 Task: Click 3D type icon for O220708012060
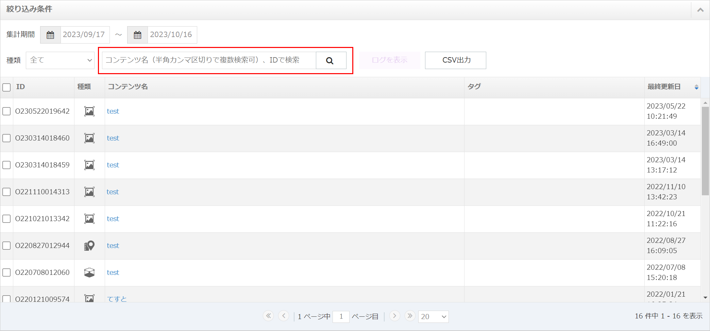tap(89, 272)
